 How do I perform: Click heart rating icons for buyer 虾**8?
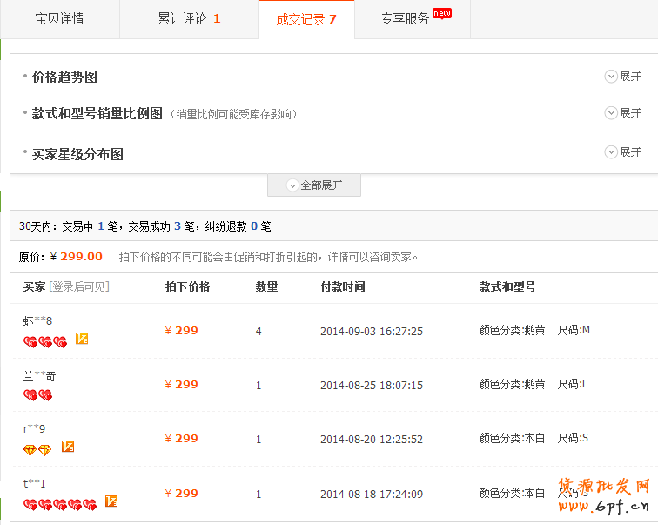tap(45, 342)
